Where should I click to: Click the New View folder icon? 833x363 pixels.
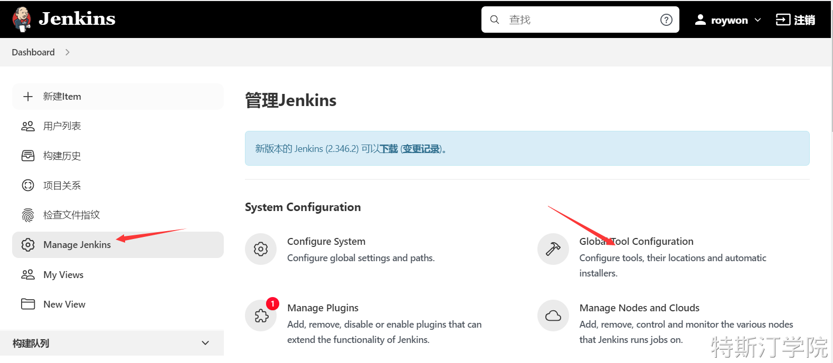pos(28,304)
